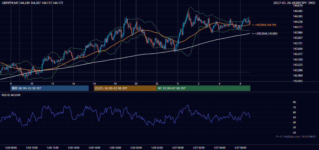This screenshot has height=150, width=319.
Task: Click hour tick 20 under price chart
Action: 136,83
